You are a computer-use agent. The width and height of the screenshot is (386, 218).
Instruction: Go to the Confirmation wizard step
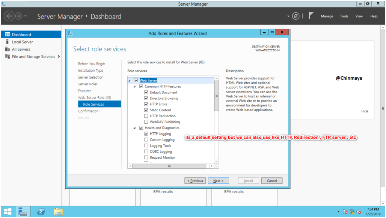coord(88,111)
